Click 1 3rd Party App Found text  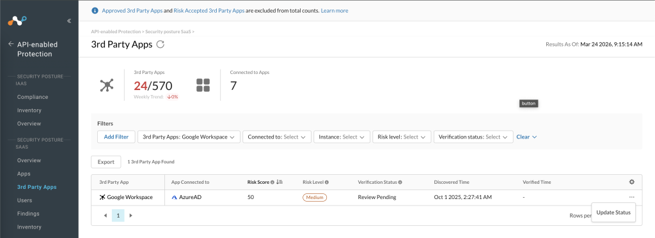[151, 161]
